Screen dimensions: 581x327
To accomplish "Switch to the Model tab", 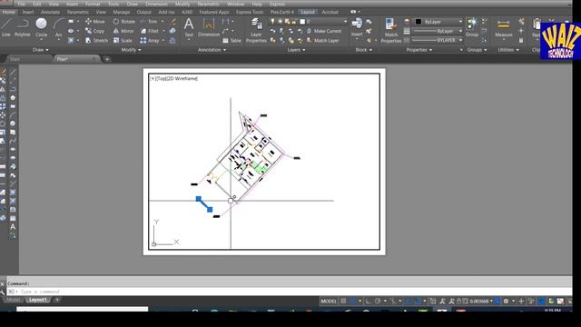I will point(14,300).
